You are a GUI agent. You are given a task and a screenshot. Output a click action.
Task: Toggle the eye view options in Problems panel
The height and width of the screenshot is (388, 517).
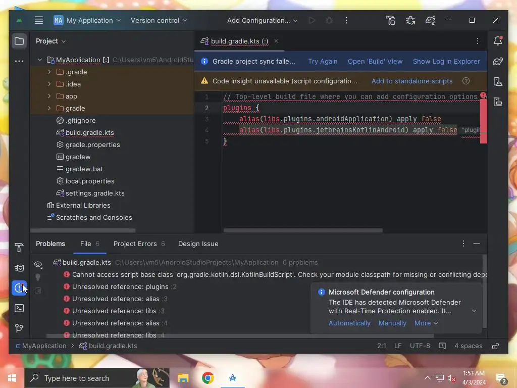38,264
